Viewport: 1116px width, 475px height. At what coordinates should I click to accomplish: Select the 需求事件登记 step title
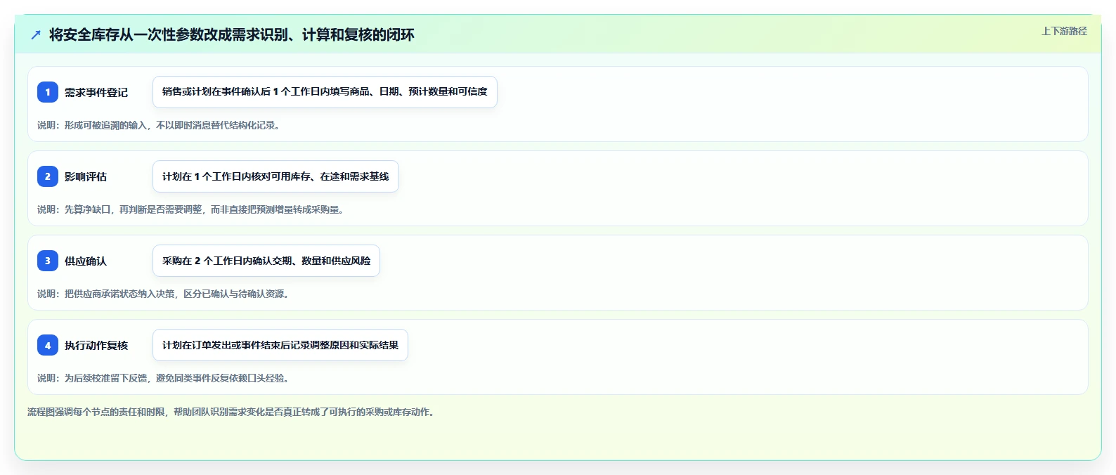point(96,92)
